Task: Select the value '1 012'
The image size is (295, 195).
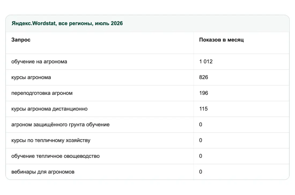Action: [x=206, y=62]
